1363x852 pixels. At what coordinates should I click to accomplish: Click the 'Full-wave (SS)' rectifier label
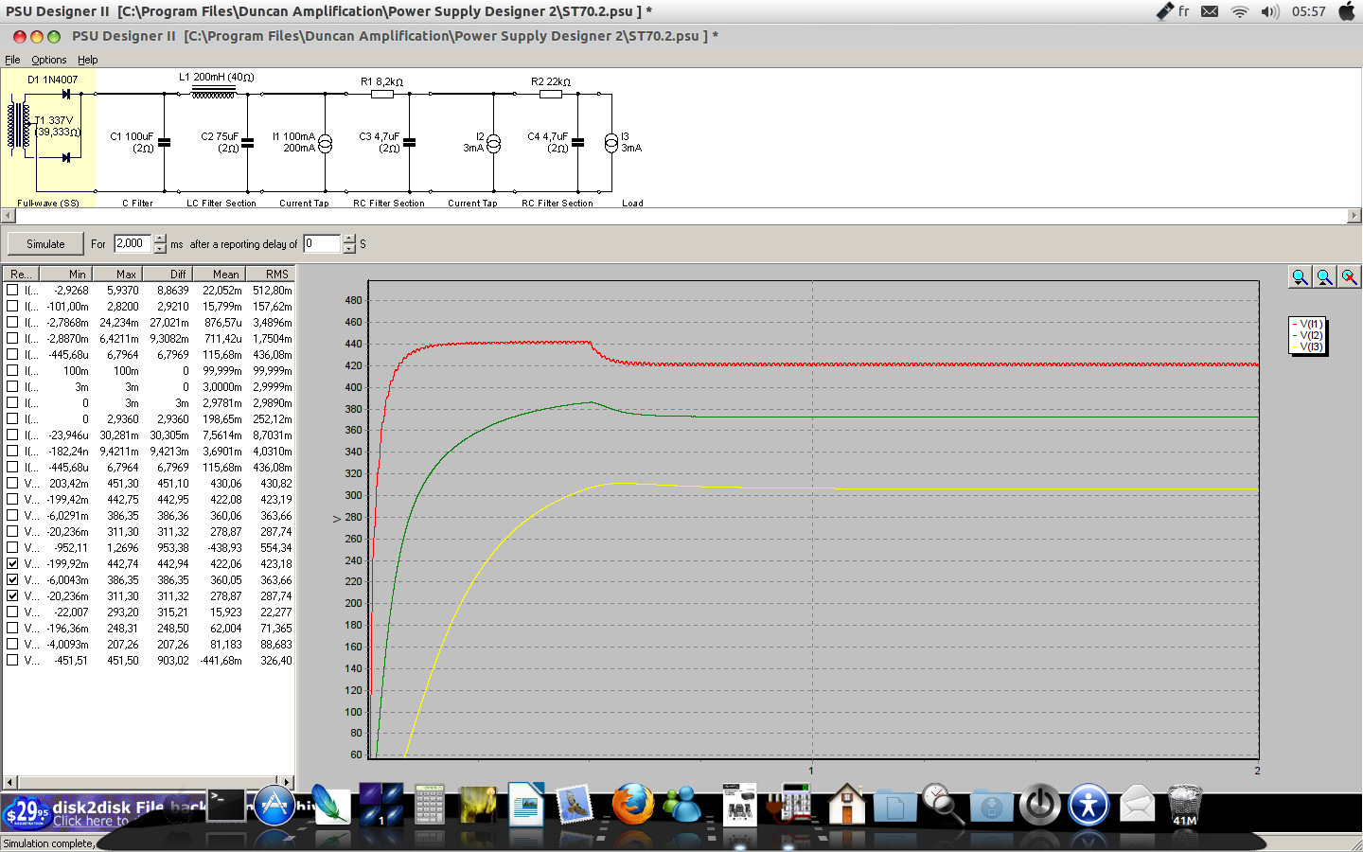[x=48, y=204]
